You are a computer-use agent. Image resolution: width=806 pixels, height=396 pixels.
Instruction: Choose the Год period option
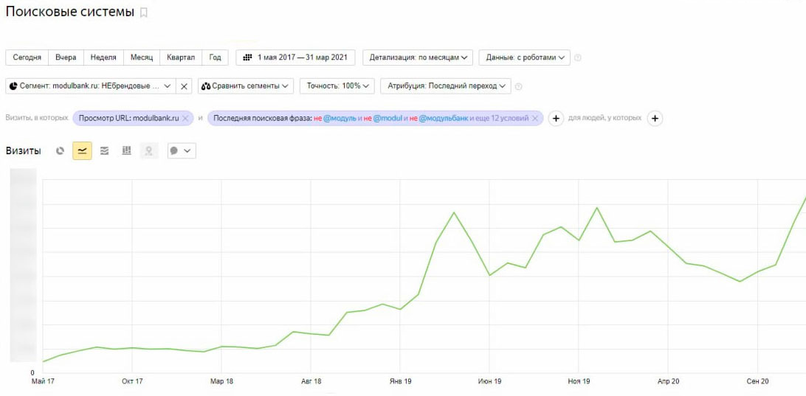pos(215,58)
